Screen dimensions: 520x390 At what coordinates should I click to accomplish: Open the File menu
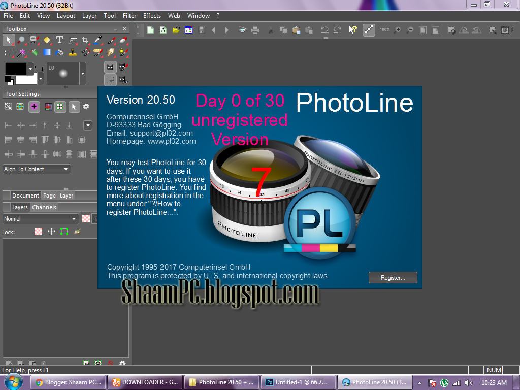(x=8, y=16)
